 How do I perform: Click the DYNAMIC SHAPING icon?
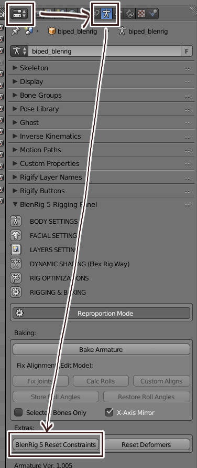point(16,264)
